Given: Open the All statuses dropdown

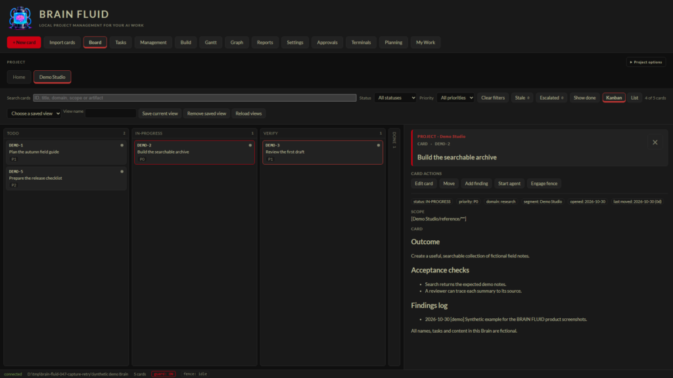Looking at the screenshot, I should tap(395, 98).
